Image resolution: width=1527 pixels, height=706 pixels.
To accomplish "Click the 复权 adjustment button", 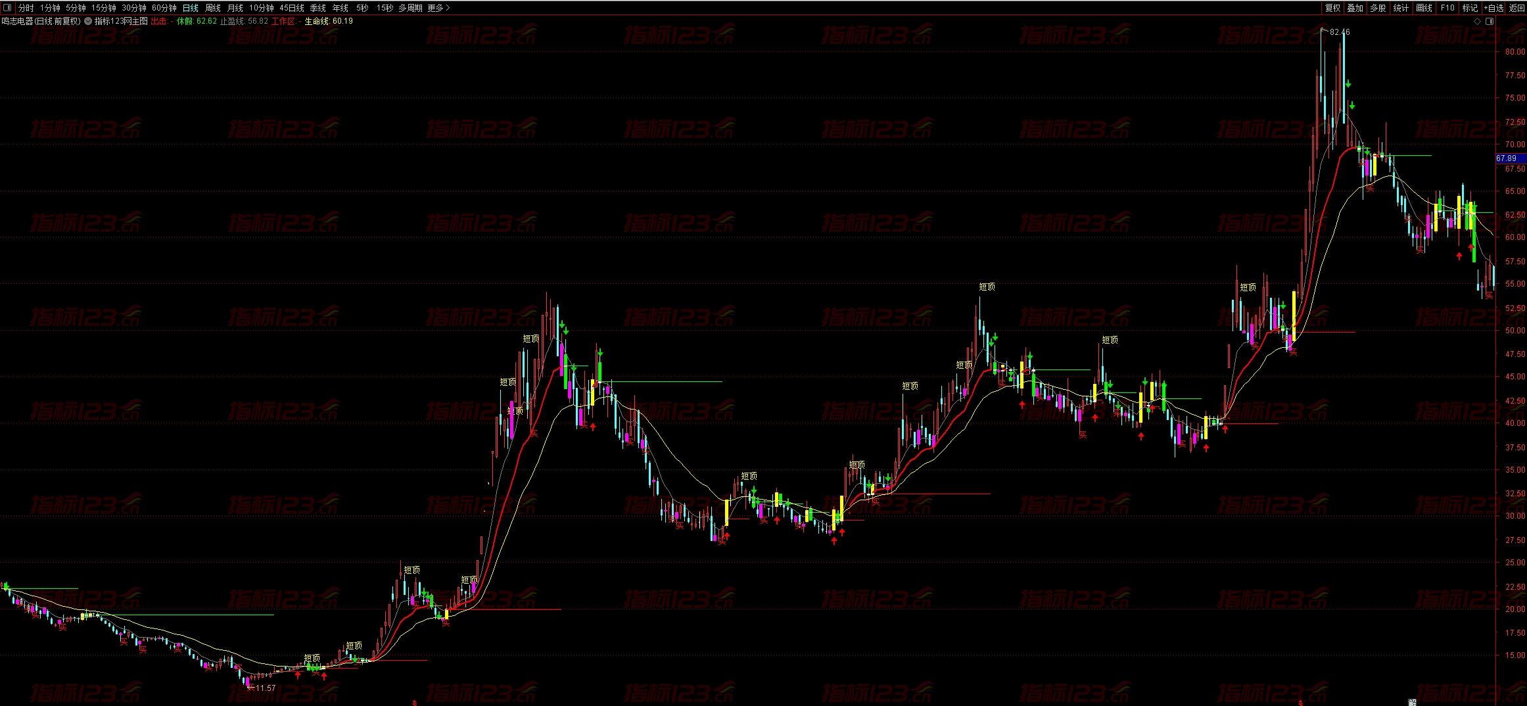I will point(1332,8).
